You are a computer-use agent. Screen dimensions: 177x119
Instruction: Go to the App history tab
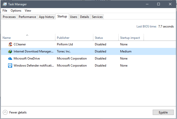click(x=47, y=17)
